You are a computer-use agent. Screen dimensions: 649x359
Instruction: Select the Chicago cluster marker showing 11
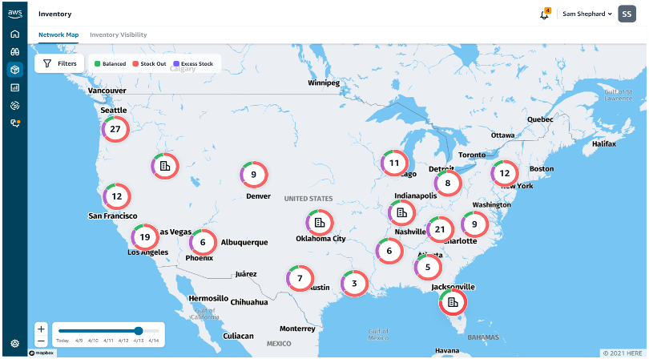tap(394, 163)
